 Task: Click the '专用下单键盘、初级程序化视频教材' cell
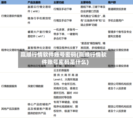tap(66, 109)
